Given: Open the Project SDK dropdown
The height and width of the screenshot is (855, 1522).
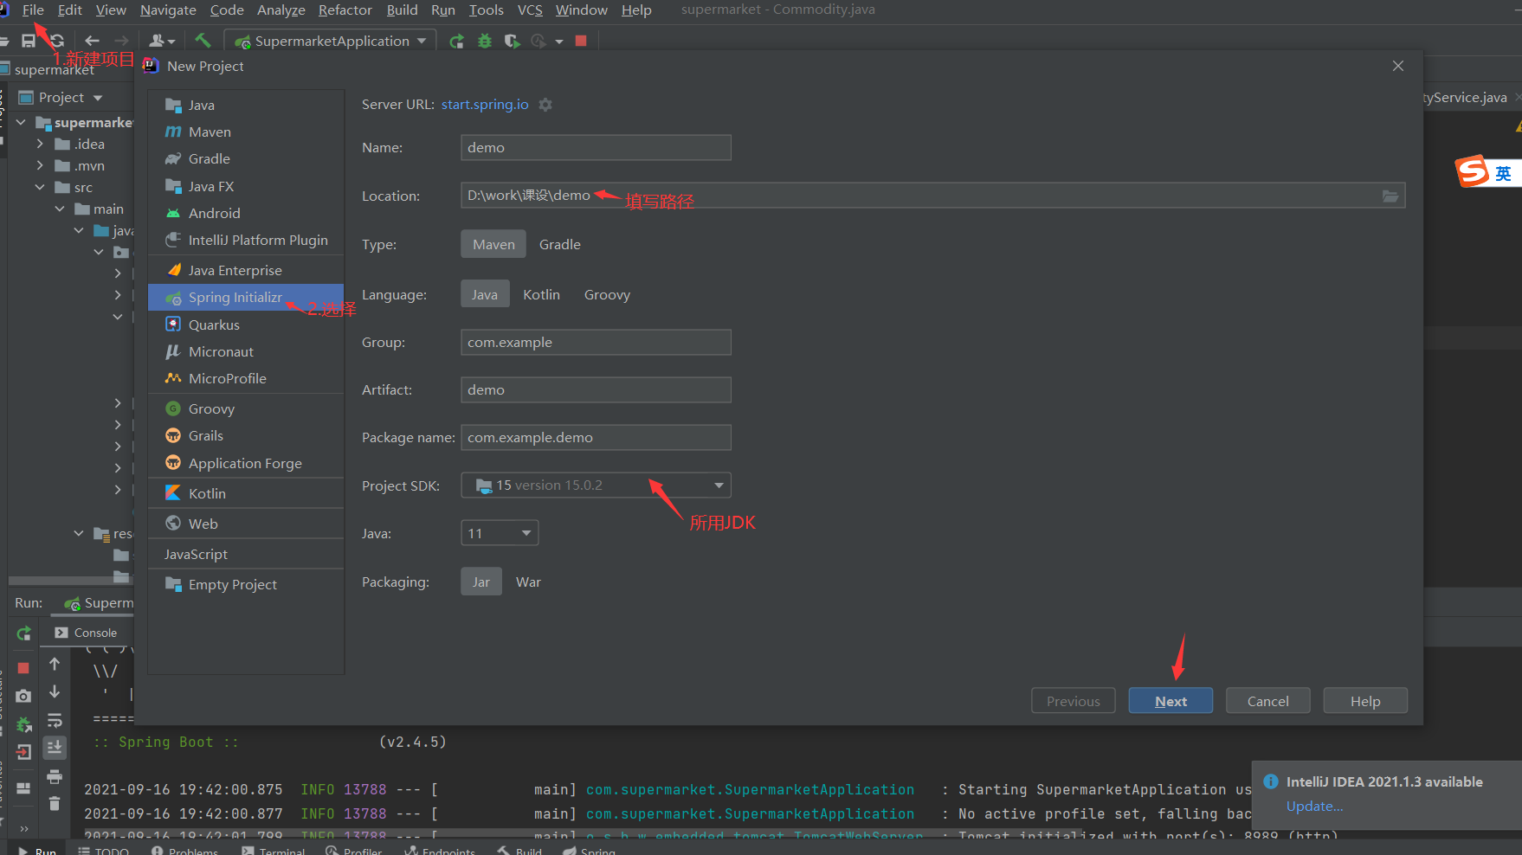Looking at the screenshot, I should click(596, 485).
